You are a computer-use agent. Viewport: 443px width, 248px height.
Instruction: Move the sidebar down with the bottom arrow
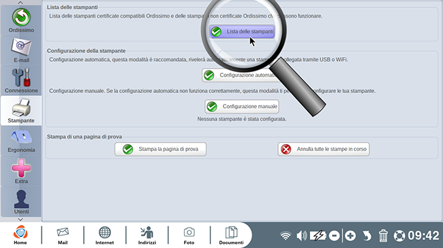20,219
